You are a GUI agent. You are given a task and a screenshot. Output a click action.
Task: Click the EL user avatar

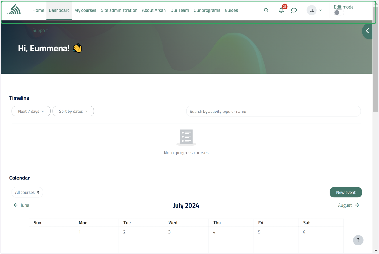pyautogui.click(x=312, y=10)
